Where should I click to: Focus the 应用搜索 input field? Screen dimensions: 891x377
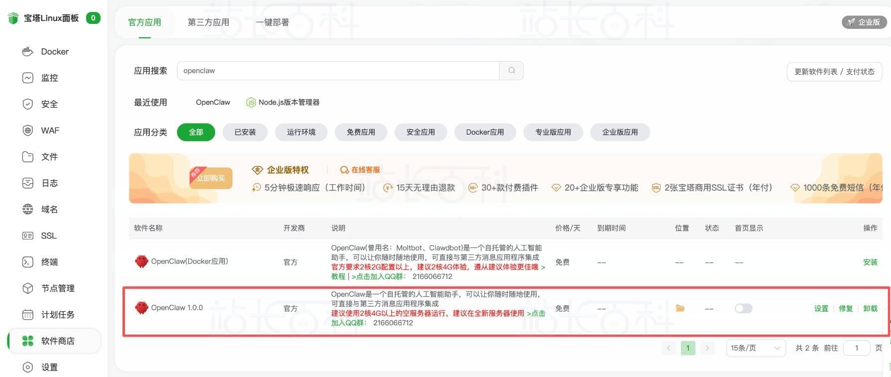coord(338,71)
